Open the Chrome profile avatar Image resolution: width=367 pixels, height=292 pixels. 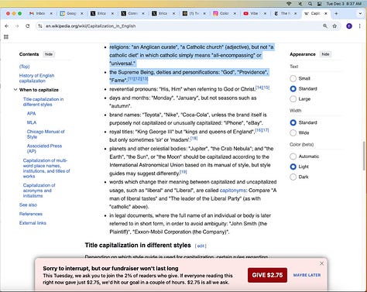[x=349, y=26]
